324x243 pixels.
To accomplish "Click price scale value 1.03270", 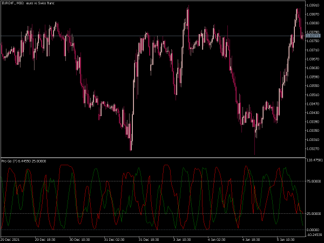I will pyautogui.click(x=313, y=148).
